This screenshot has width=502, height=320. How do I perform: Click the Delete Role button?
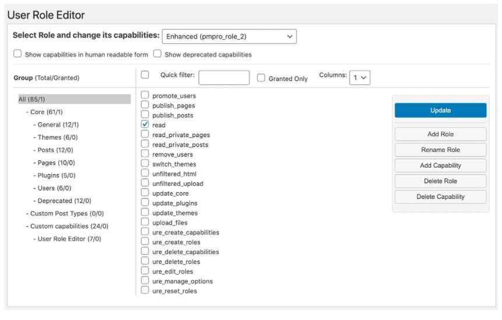(x=441, y=181)
